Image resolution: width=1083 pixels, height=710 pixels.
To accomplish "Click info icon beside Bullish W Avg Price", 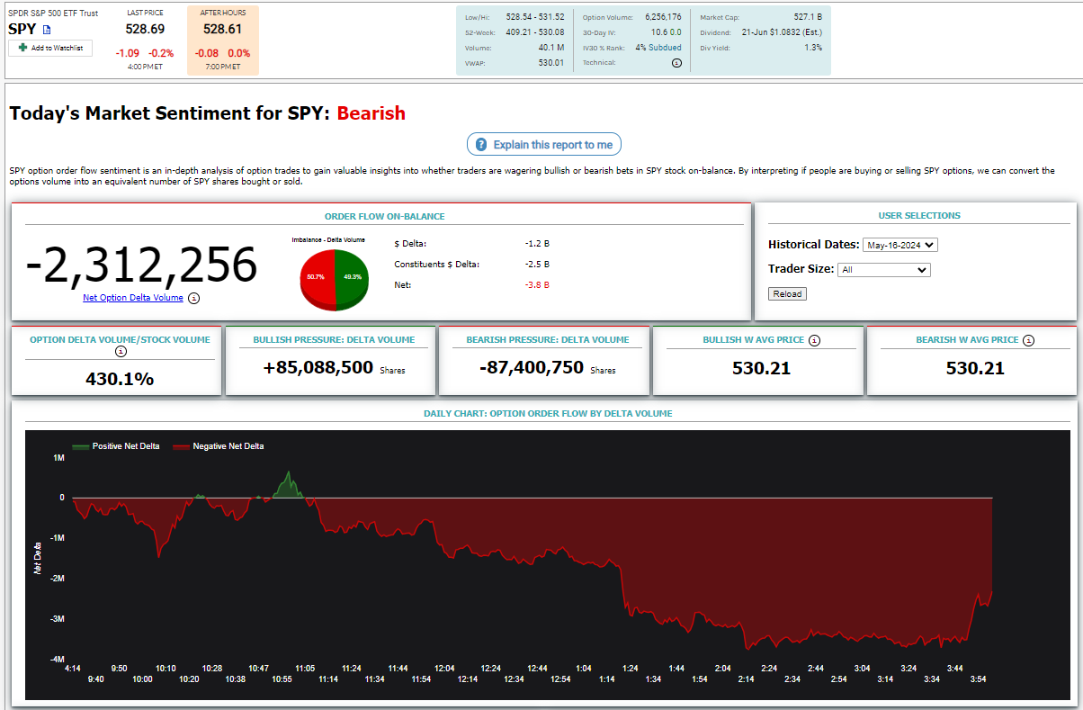I will pyautogui.click(x=814, y=340).
